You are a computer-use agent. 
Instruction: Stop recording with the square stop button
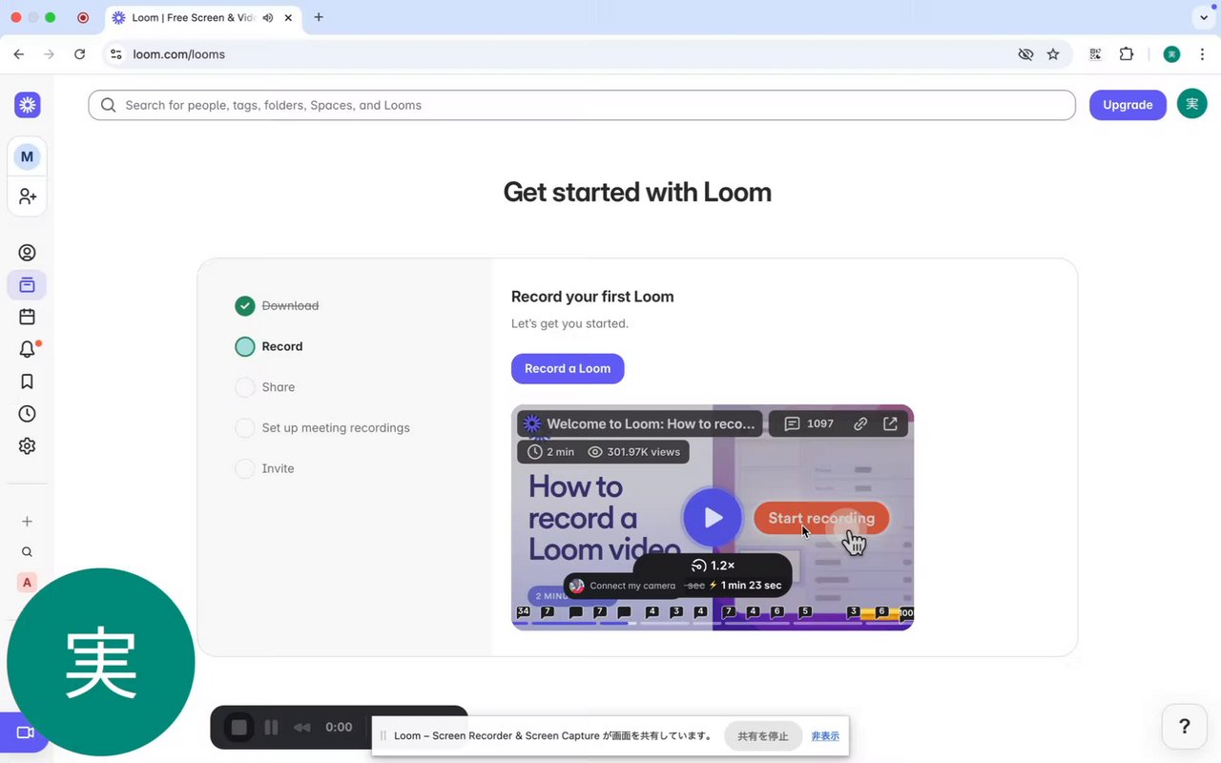point(239,728)
